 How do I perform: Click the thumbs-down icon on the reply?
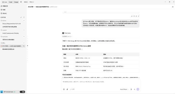click(134, 16)
